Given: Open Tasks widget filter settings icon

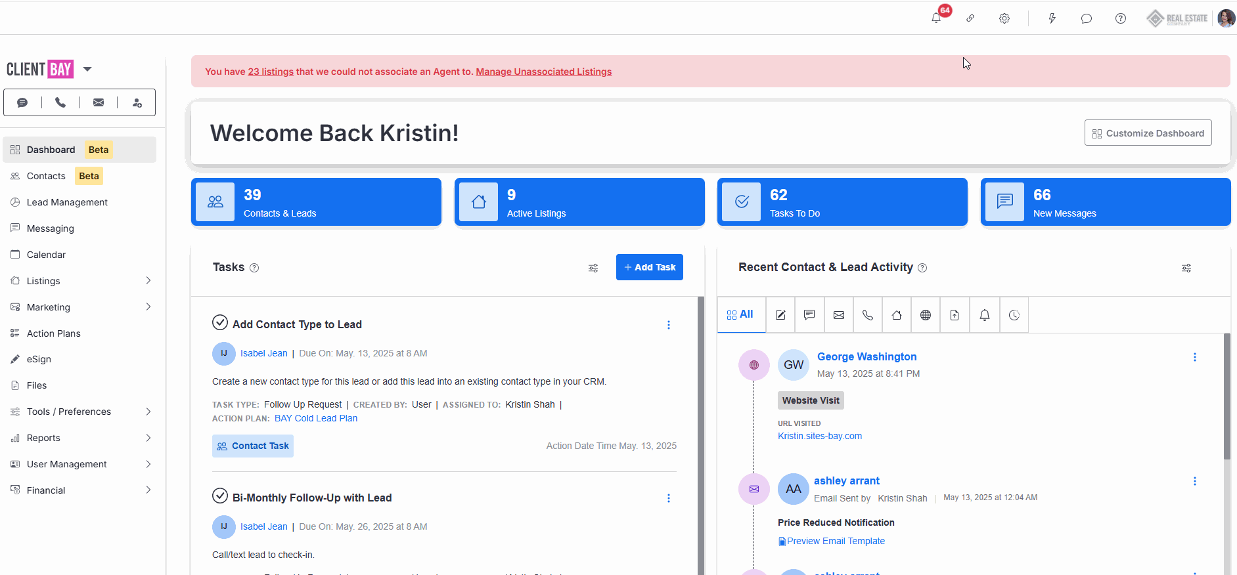Looking at the screenshot, I should click(x=593, y=268).
